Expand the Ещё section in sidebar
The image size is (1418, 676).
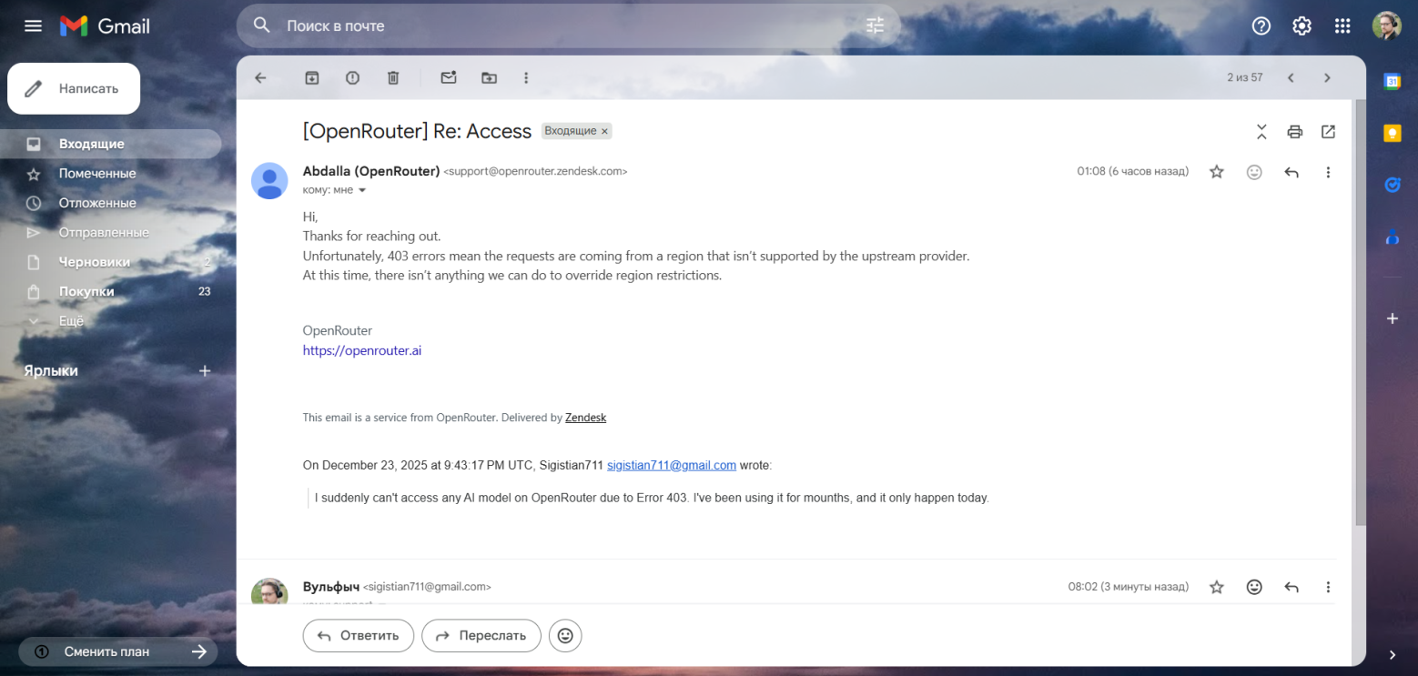(x=71, y=321)
